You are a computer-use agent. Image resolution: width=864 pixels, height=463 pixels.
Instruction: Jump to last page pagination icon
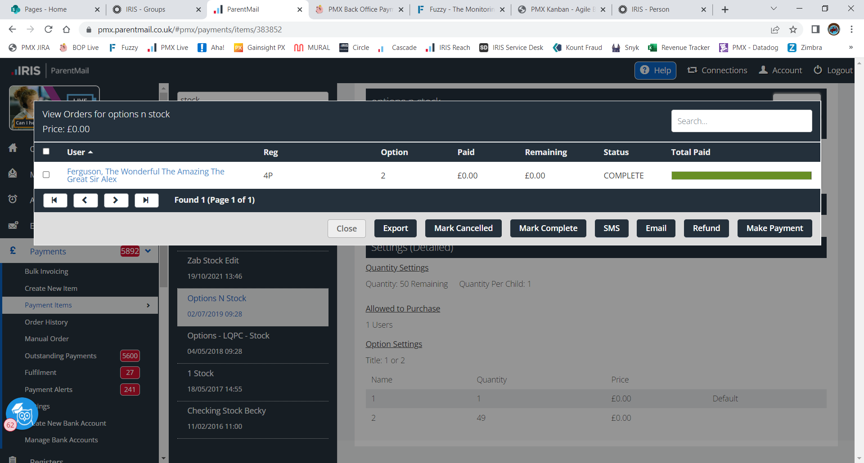click(146, 200)
